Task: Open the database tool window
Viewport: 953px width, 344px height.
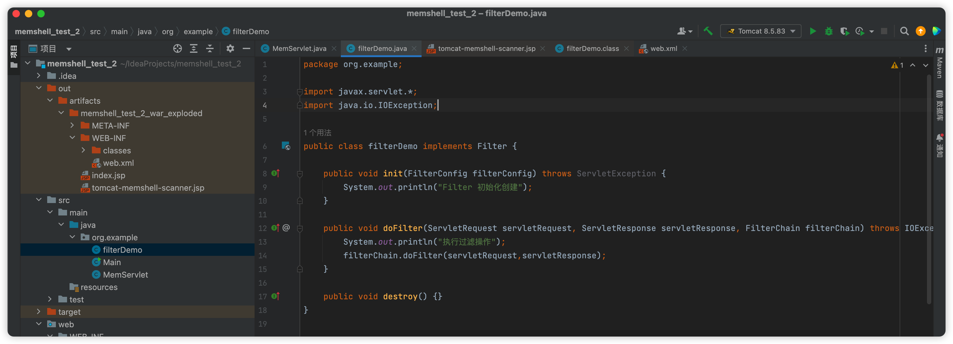Action: coord(939,106)
